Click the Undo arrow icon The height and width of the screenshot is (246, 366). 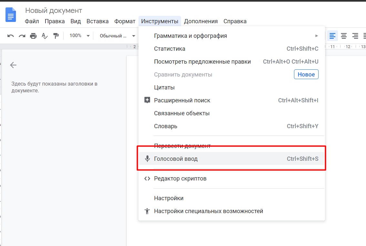pyautogui.click(x=11, y=36)
